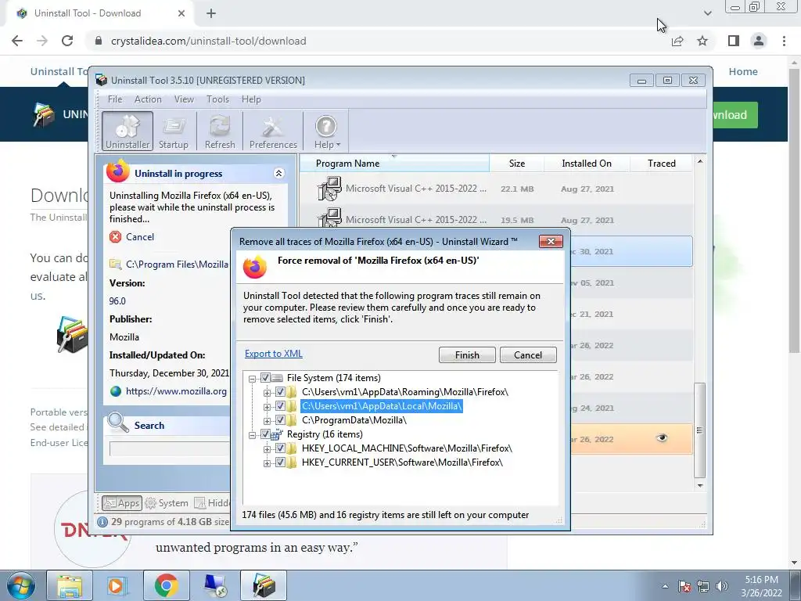This screenshot has height=601, width=801.
Task: Click the Search magnifier icon
Action: click(x=118, y=423)
